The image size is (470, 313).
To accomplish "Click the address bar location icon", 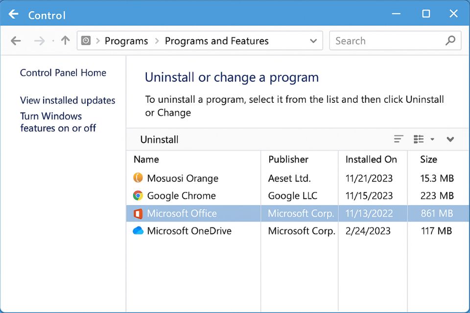I will (x=86, y=41).
